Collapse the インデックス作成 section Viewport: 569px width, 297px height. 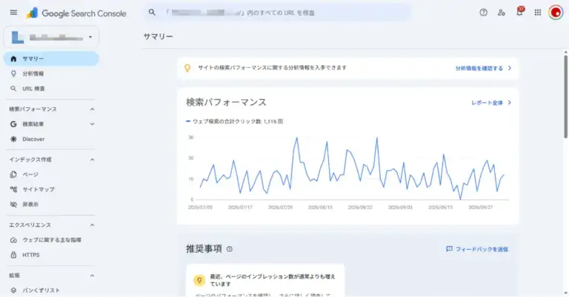[x=92, y=160]
